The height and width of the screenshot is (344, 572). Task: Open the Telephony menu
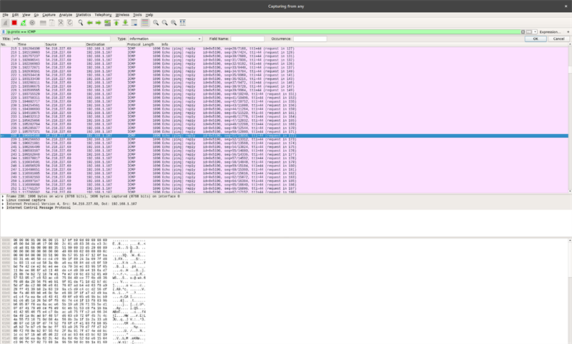click(x=103, y=14)
